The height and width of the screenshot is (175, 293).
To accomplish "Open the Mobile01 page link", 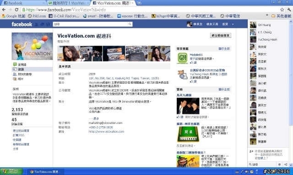I will (196, 55).
